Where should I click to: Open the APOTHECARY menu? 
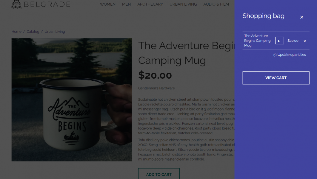150,4
